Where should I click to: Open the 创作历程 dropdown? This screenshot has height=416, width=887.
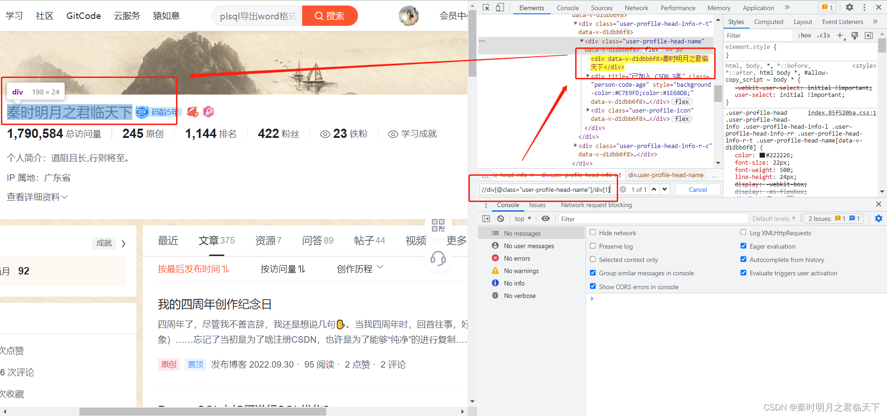click(x=360, y=268)
